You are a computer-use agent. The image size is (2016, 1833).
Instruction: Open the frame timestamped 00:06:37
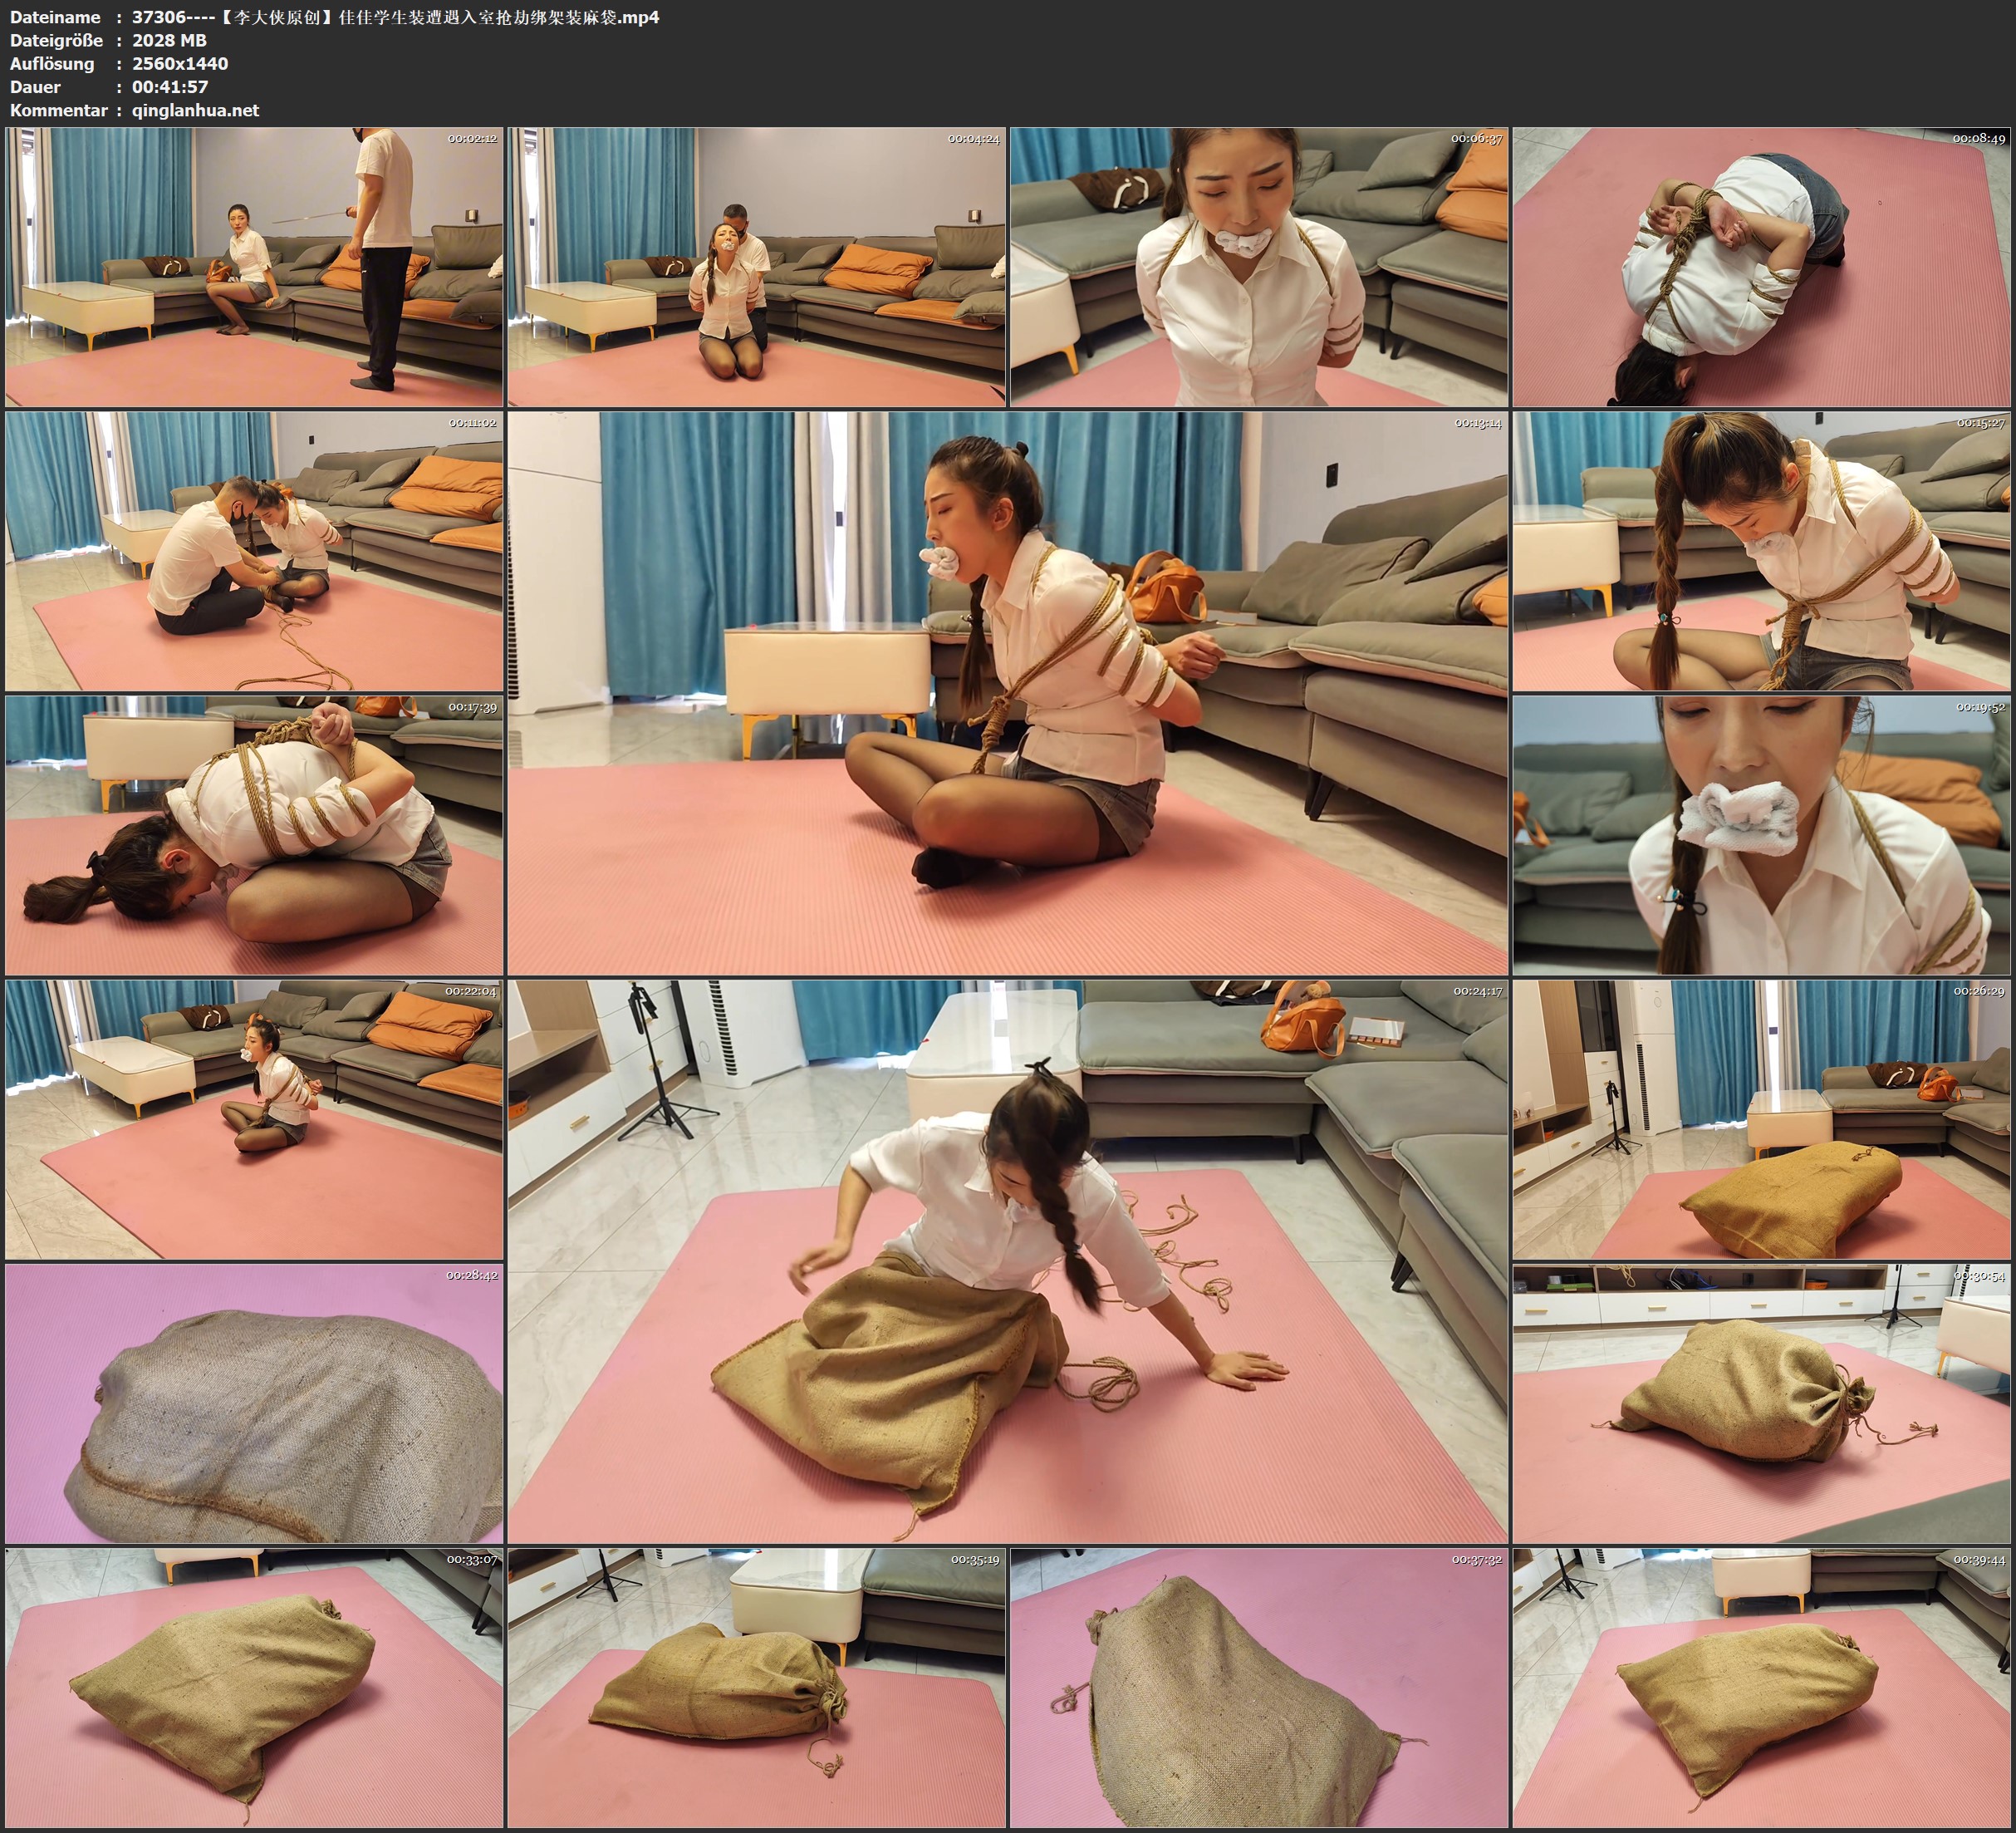point(1258,266)
